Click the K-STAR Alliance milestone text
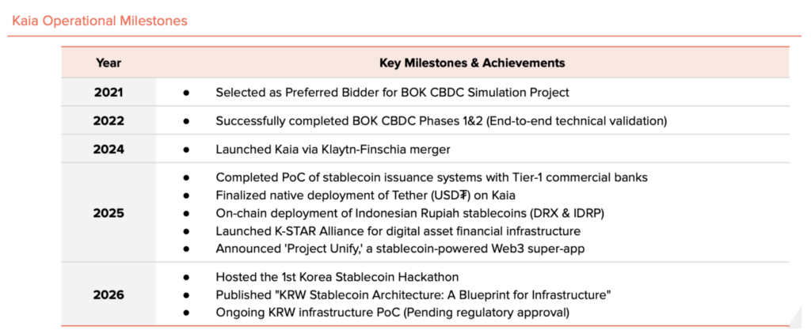This screenshot has width=811, height=334. click(x=398, y=230)
